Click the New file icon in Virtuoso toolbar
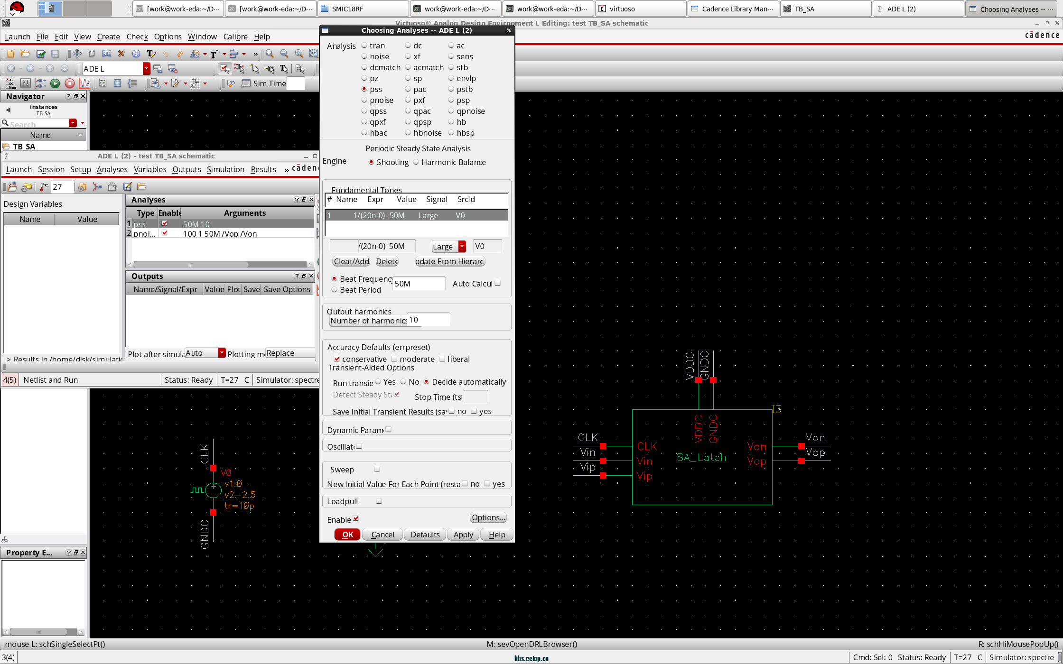The width and height of the screenshot is (1063, 664). pyautogui.click(x=10, y=54)
